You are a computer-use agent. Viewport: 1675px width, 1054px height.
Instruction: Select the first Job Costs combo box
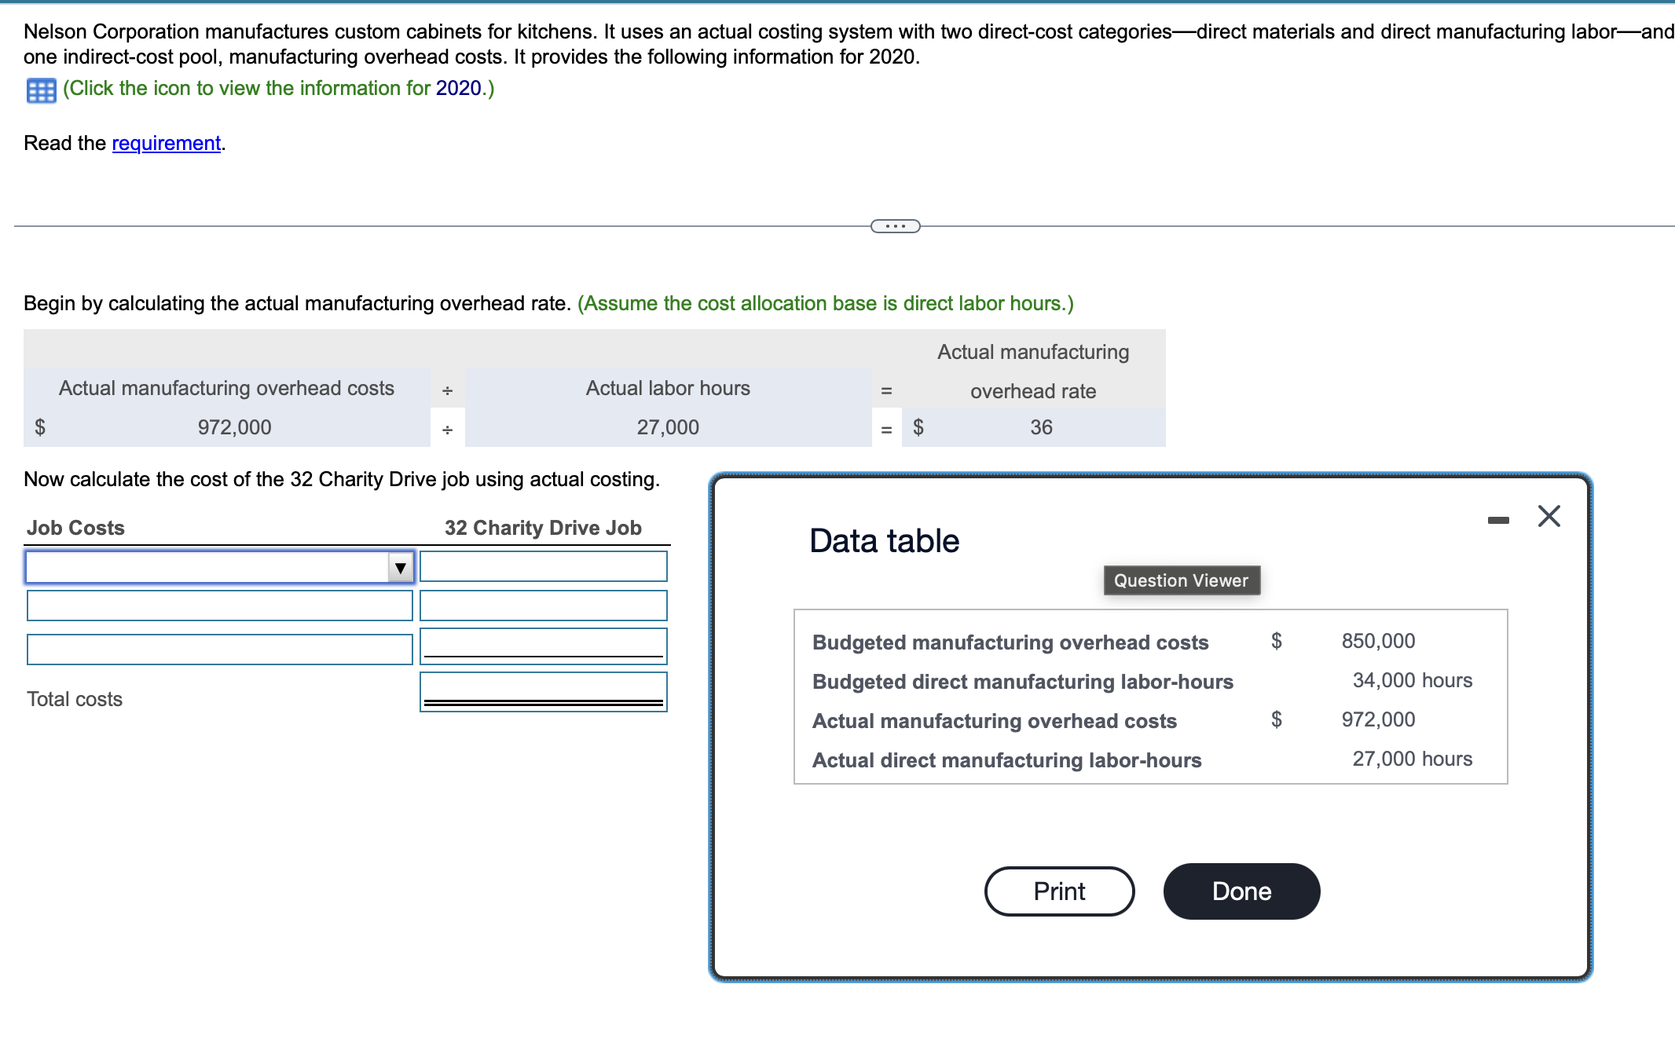[207, 567]
